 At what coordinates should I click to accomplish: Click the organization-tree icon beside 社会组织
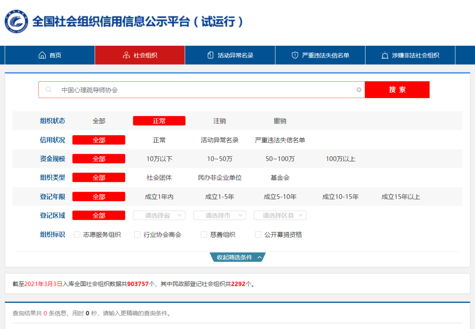click(x=126, y=55)
